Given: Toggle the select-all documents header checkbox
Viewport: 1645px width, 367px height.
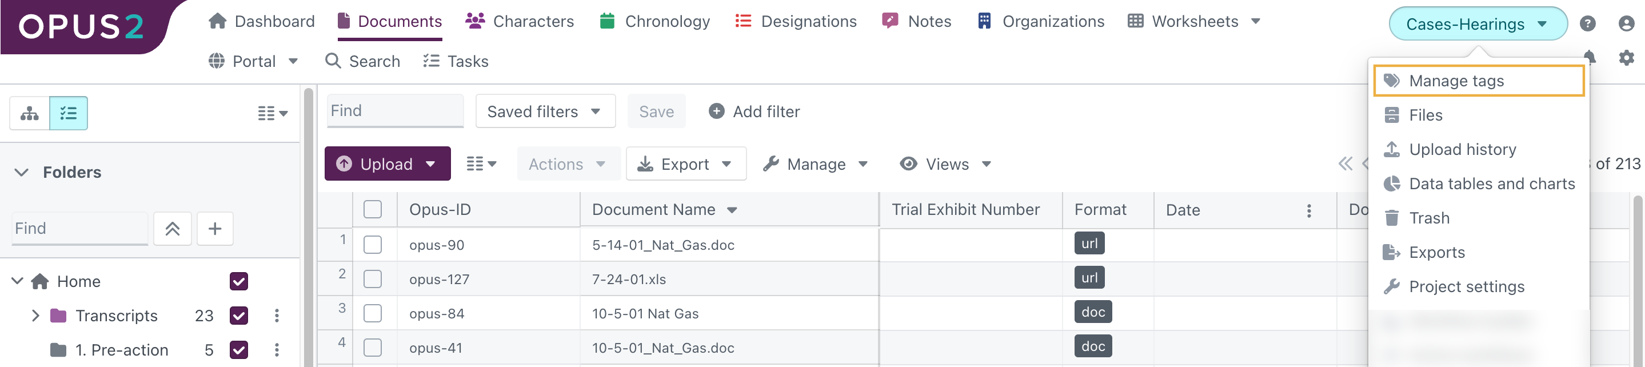Looking at the screenshot, I should (x=372, y=209).
